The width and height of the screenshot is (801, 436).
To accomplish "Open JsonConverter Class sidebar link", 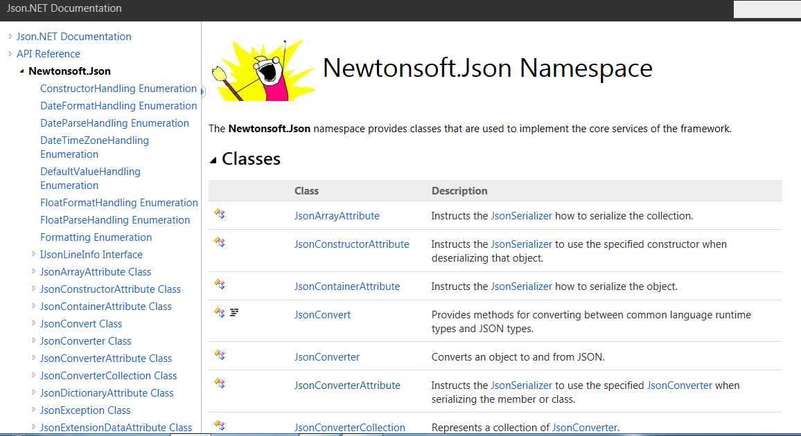I will coord(86,342).
